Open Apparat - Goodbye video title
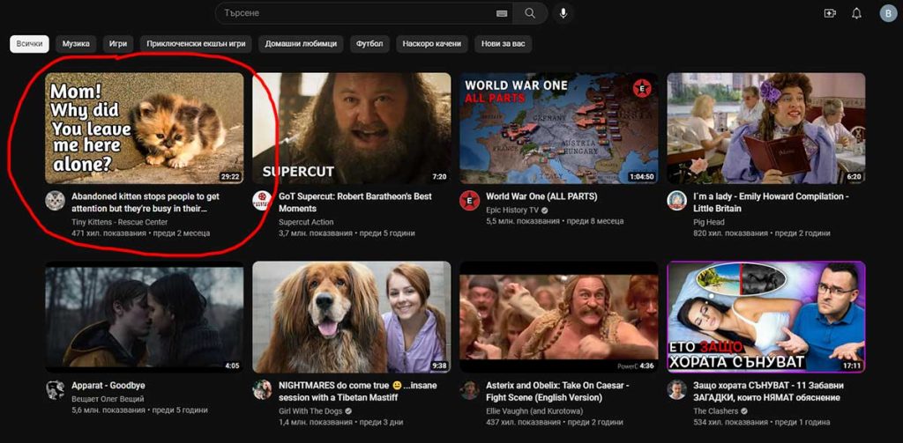The width and height of the screenshot is (903, 443). click(108, 386)
